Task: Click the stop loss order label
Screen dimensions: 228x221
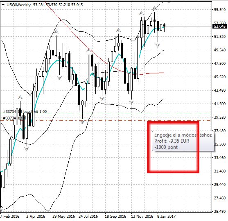Action: pos(14,118)
